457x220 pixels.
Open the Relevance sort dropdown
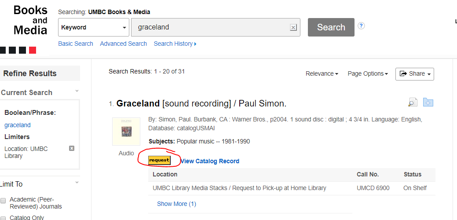pos(322,74)
